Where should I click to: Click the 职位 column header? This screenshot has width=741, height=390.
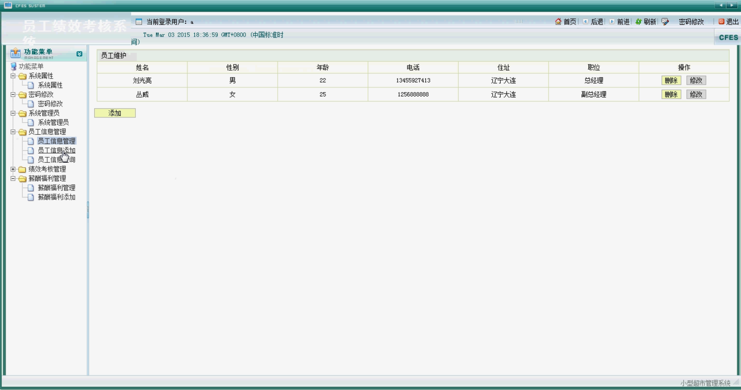tap(594, 67)
